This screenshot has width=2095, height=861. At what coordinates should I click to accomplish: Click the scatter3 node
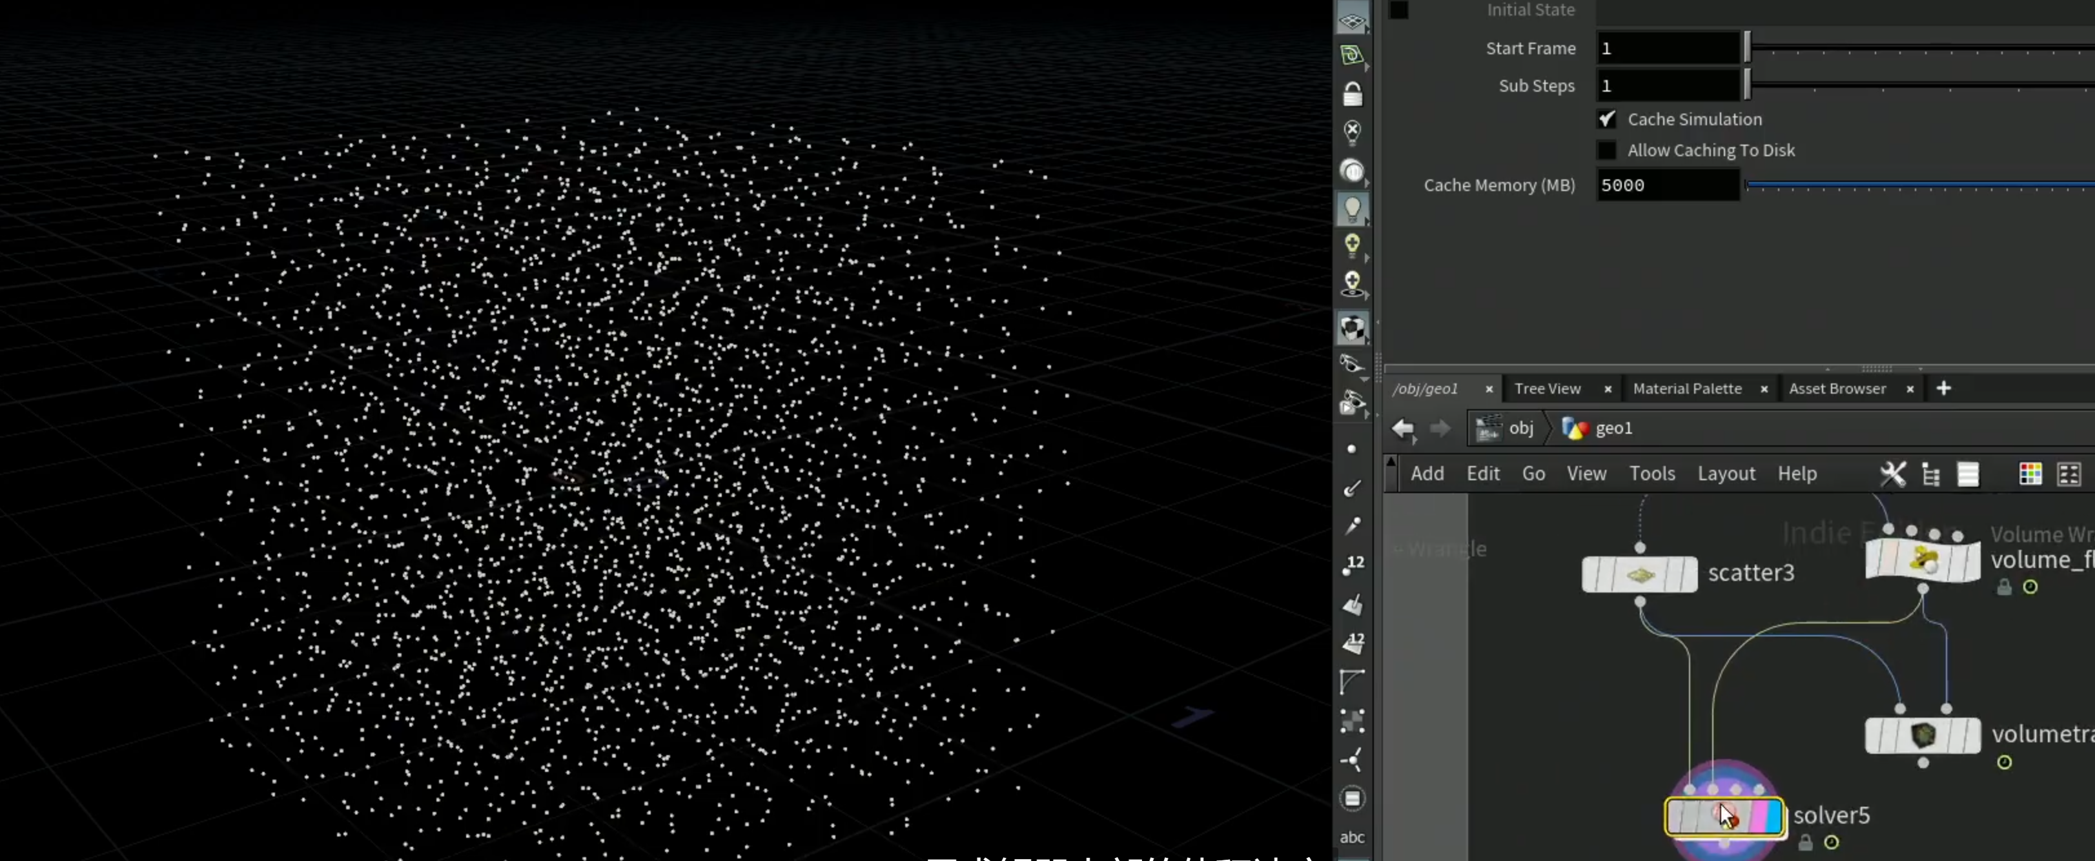coord(1639,574)
